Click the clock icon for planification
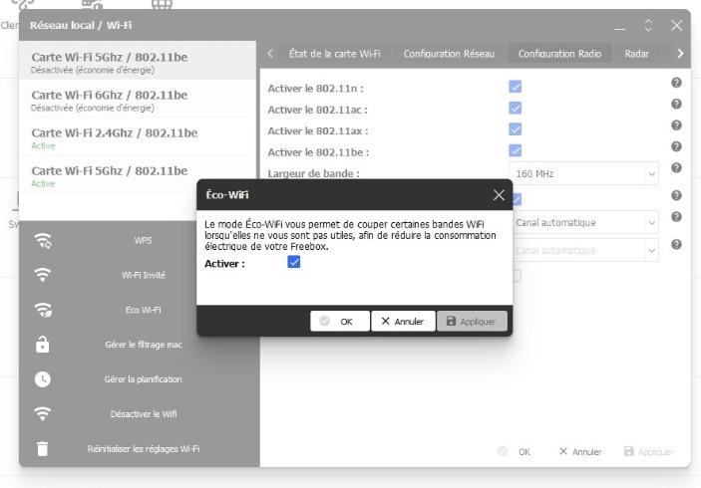The height and width of the screenshot is (488, 701). (x=43, y=379)
